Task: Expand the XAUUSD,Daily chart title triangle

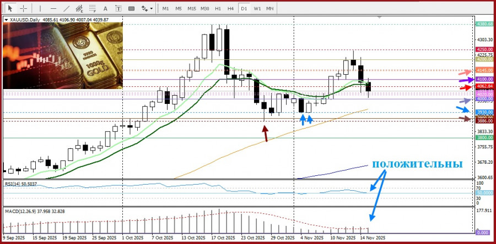Action: (x=6, y=20)
